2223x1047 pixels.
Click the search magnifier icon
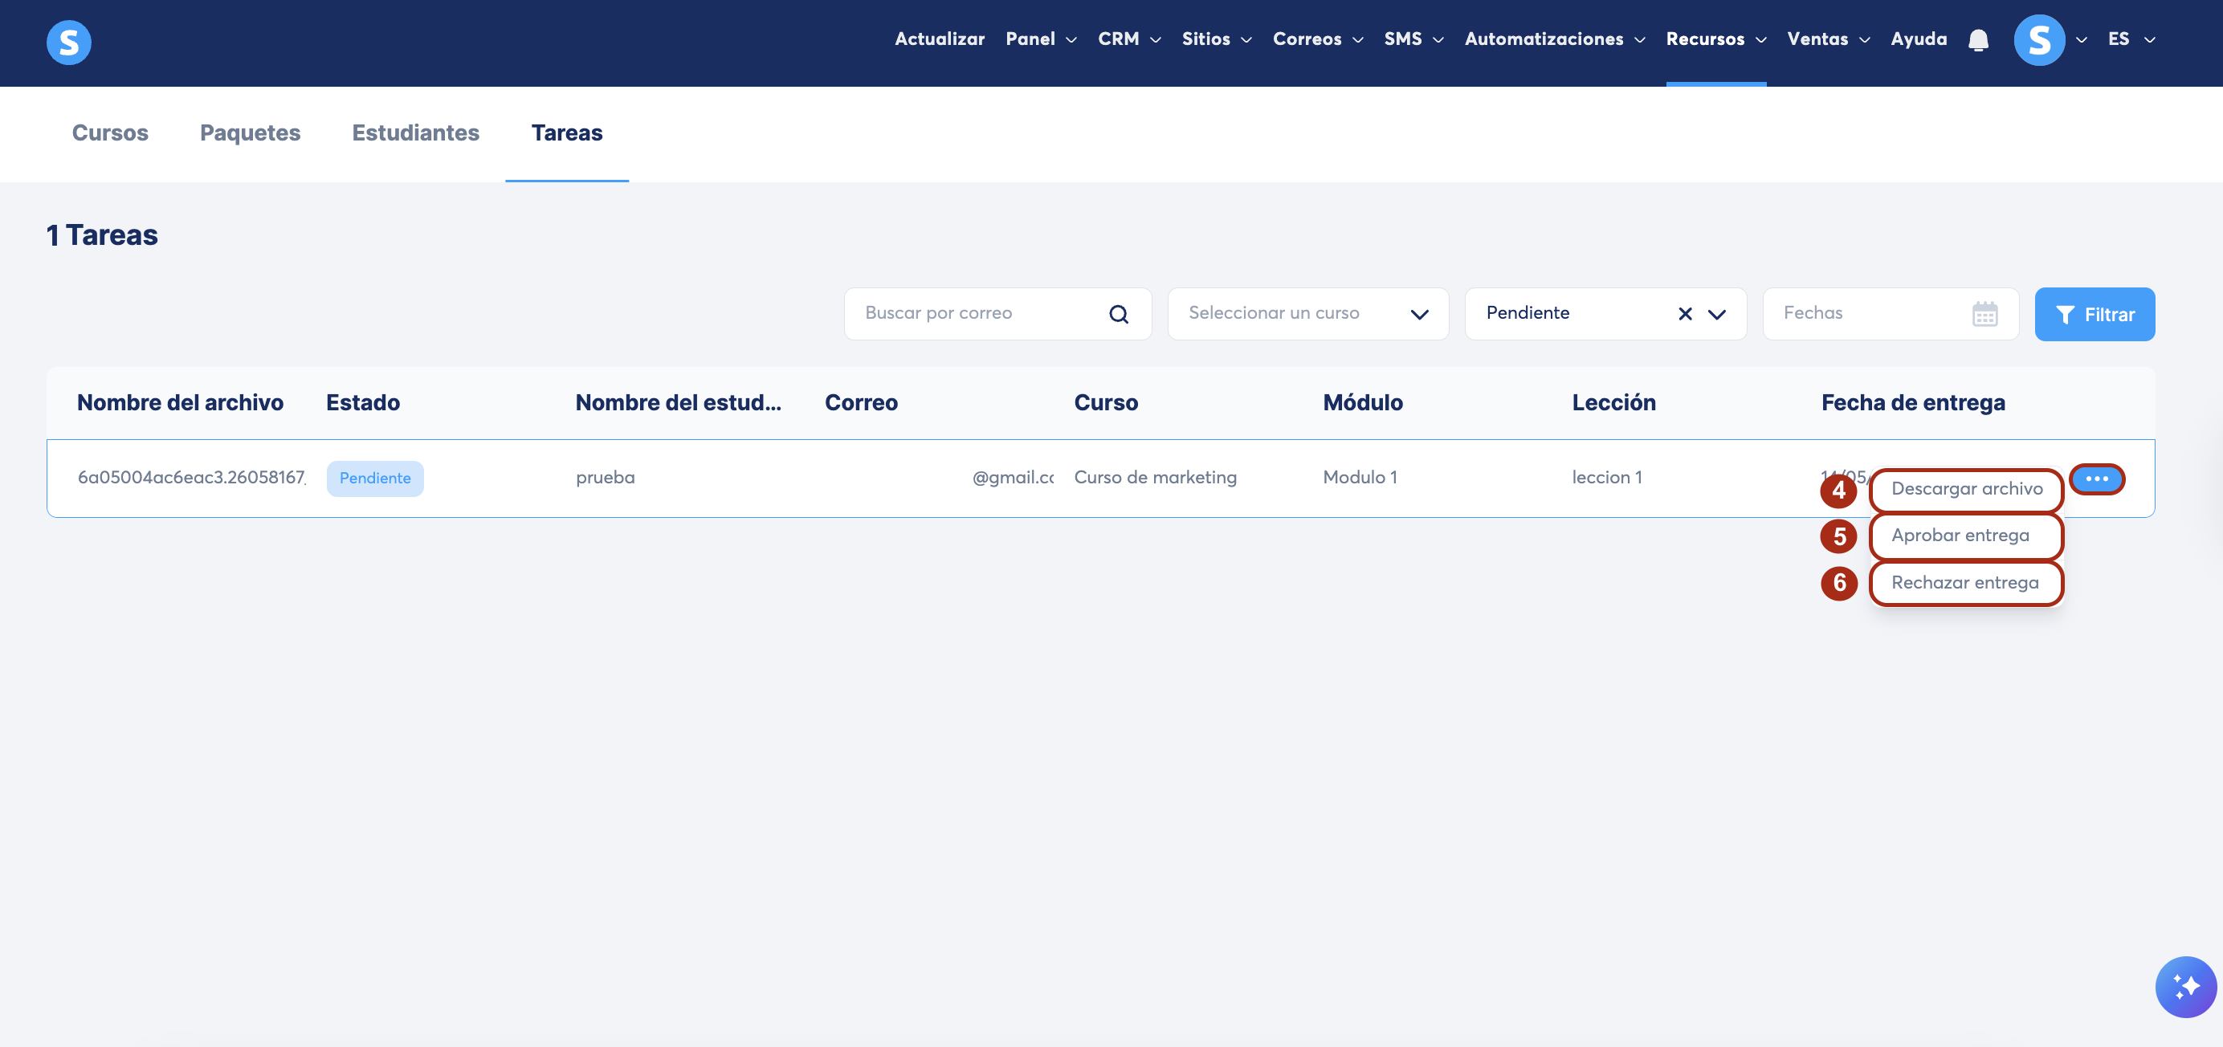(1119, 314)
